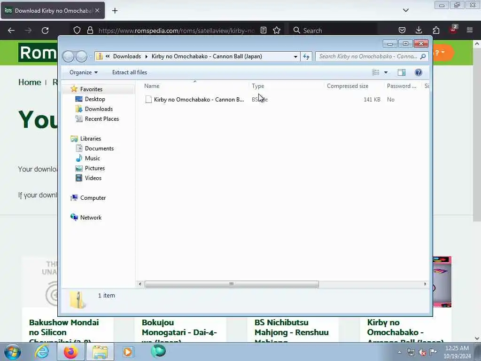Save page to Pocket icon

pos(402,30)
